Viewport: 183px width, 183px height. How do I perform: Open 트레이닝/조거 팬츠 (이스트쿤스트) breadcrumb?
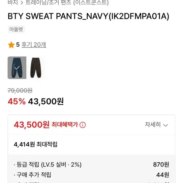67,2
